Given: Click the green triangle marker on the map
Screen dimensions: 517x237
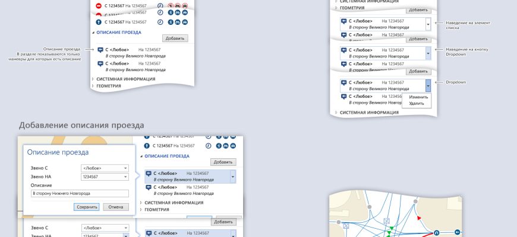Looking at the screenshot, I should [x=390, y=228].
